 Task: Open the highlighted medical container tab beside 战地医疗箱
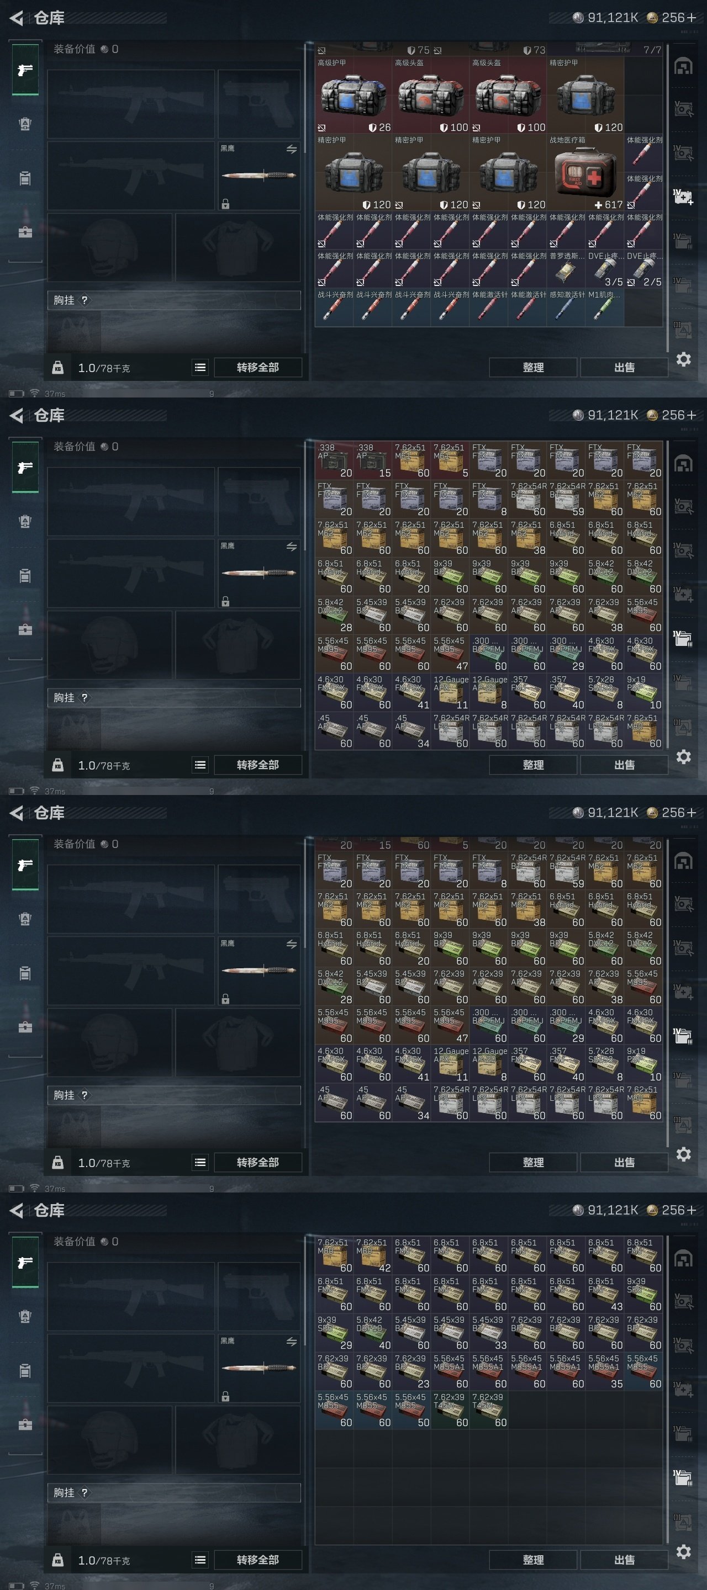coord(684,197)
